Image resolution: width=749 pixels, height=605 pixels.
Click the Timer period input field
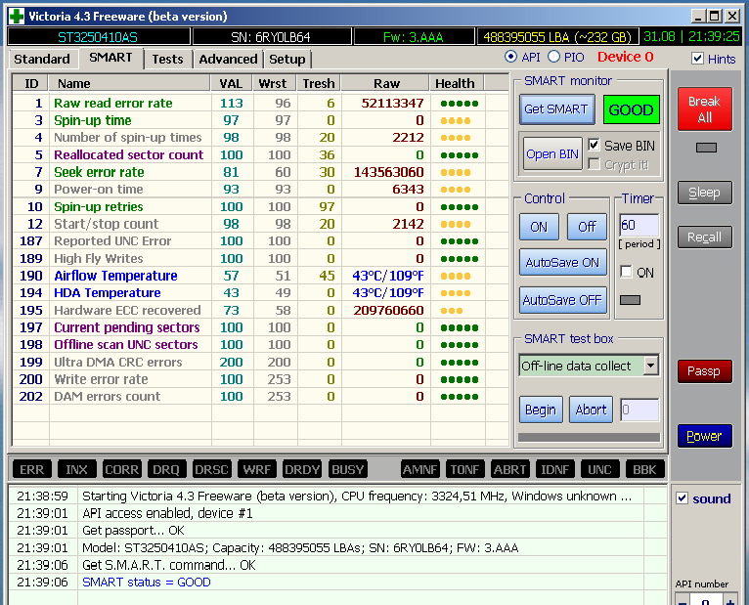click(x=639, y=225)
